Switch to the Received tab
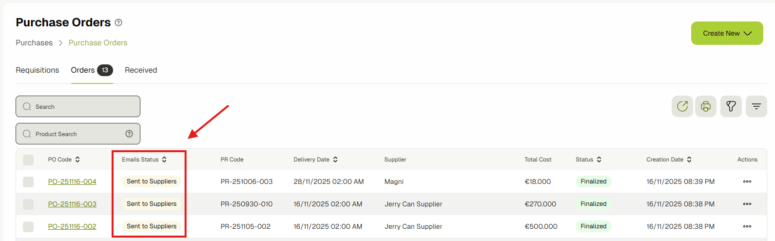The image size is (775, 241). click(x=141, y=70)
